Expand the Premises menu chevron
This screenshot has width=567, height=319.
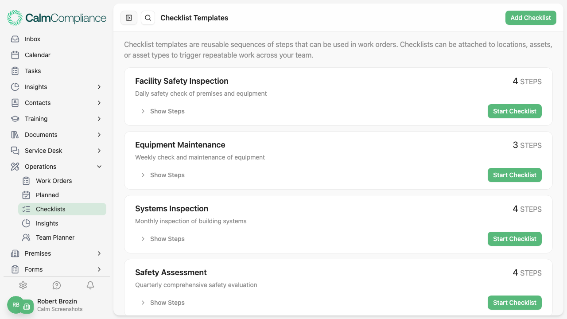pos(99,253)
